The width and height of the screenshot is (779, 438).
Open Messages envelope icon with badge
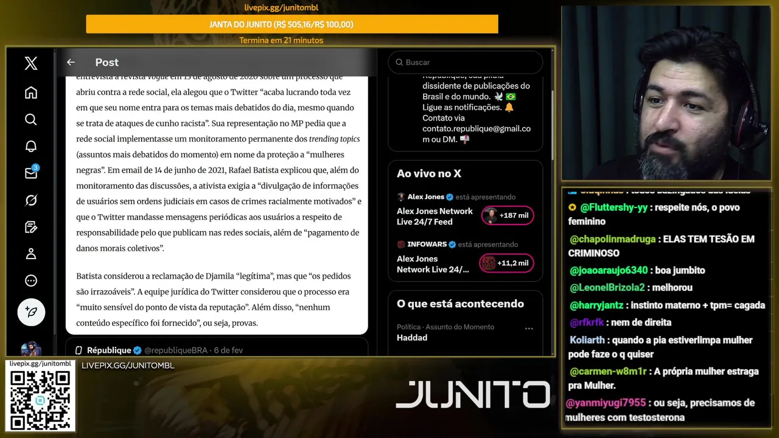point(31,173)
